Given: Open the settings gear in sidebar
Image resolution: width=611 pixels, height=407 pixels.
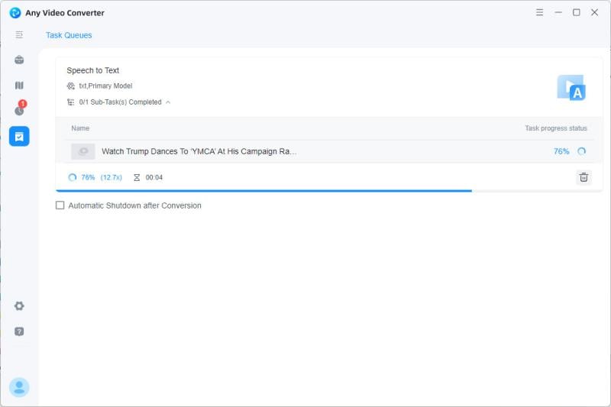Looking at the screenshot, I should (19, 306).
